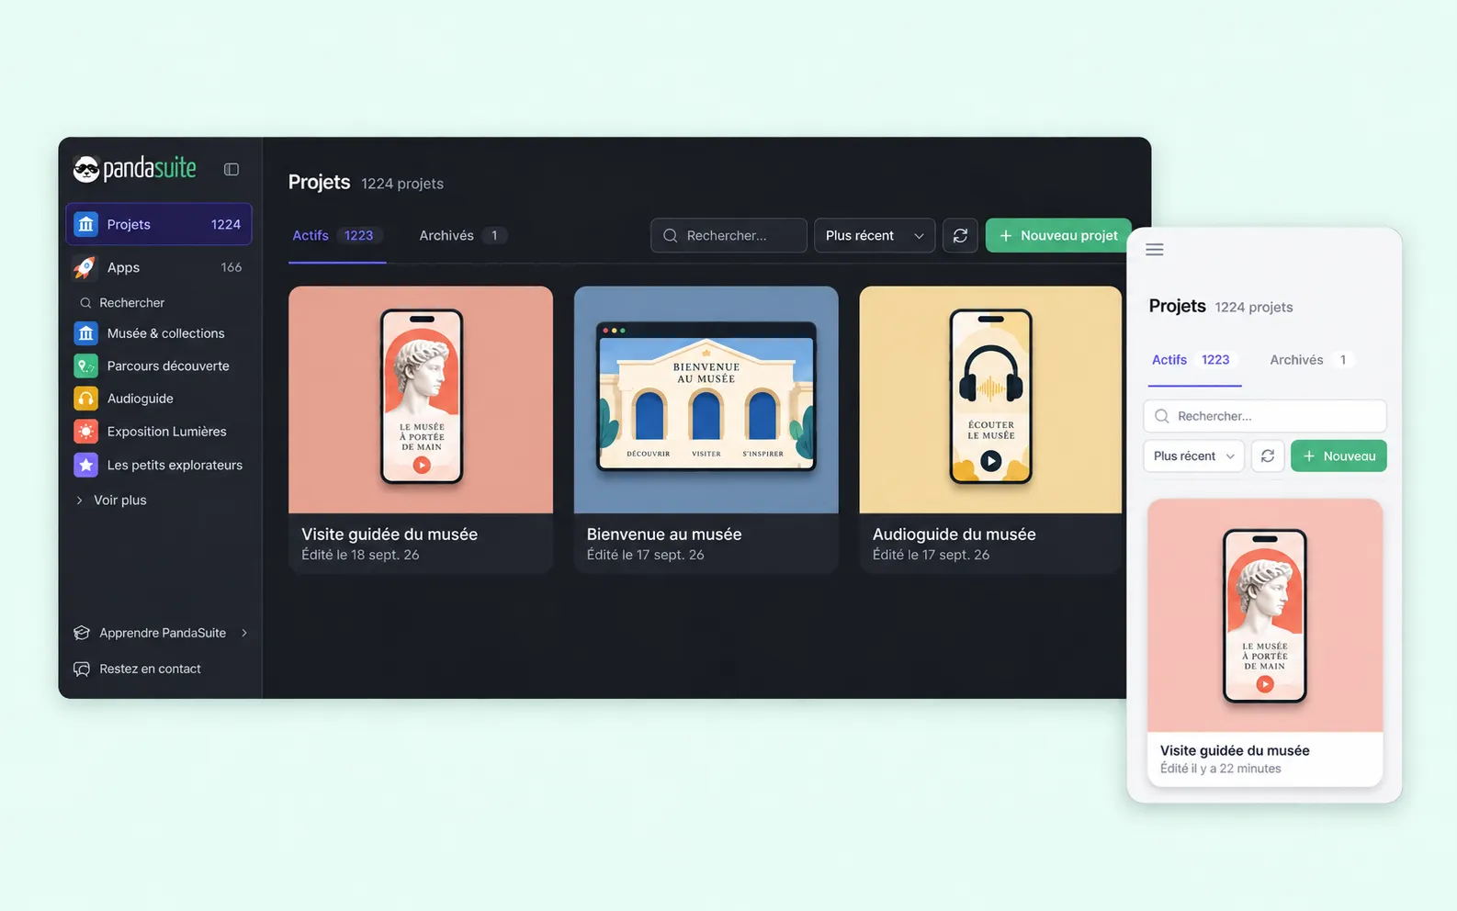Click the pandasuite logo
Viewport: 1457px width, 911px height.
point(135,169)
